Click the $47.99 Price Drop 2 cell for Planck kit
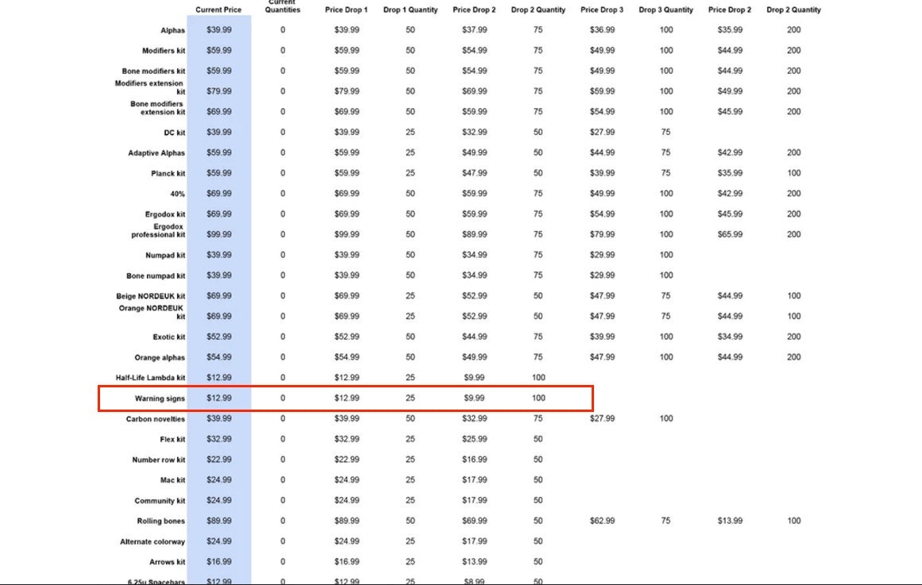 474,173
